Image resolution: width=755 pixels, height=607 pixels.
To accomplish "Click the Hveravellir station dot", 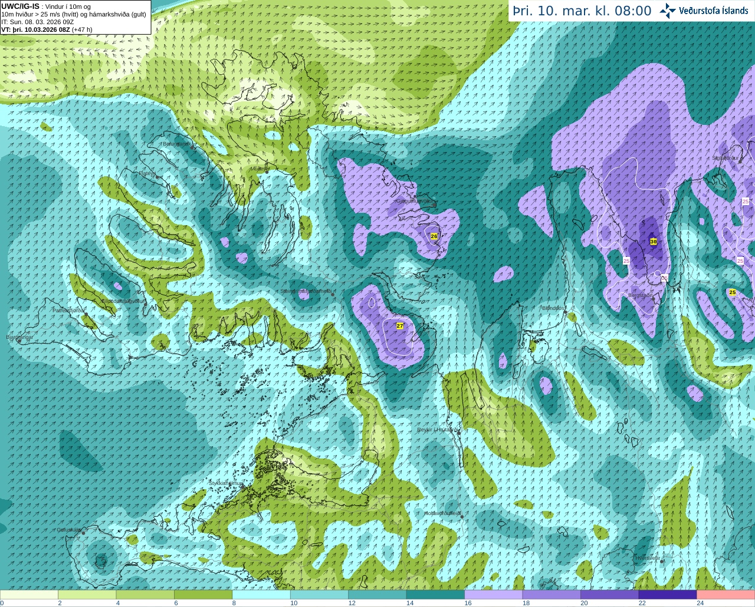I will pos(662,562).
